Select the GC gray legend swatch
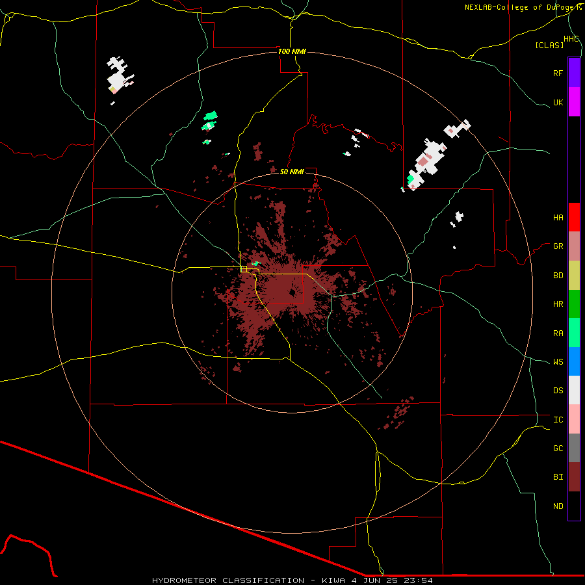Image resolution: width=585 pixels, height=585 pixels. [x=574, y=448]
